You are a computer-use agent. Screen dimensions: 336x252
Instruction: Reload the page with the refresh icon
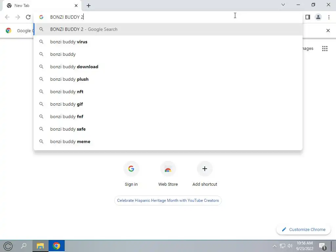tap(28, 17)
